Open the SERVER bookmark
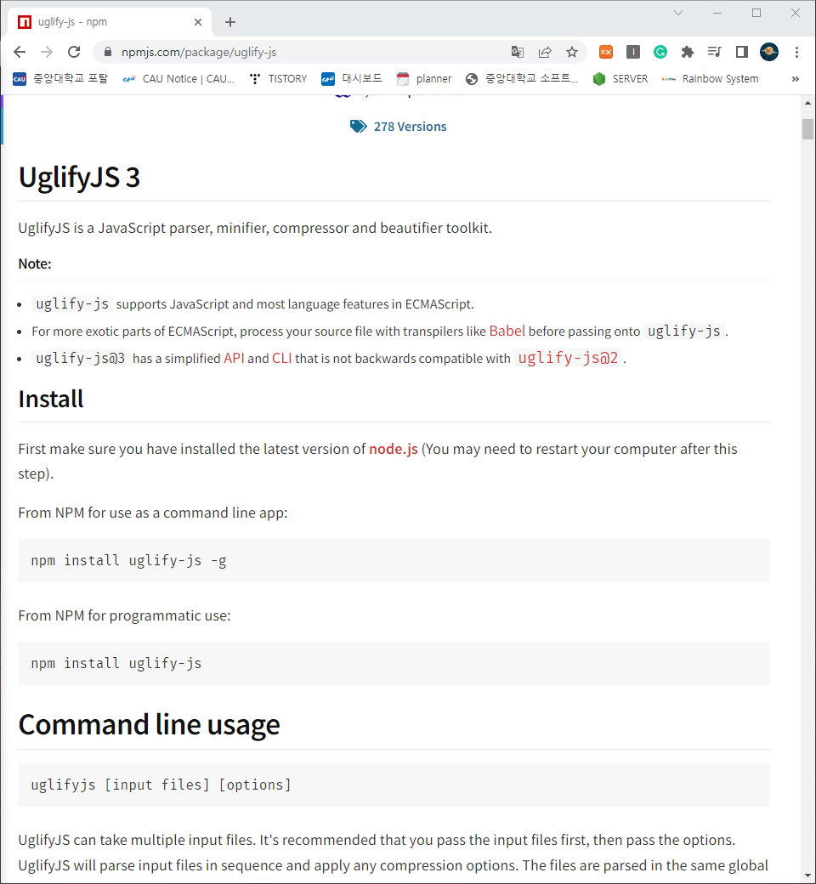This screenshot has height=884, width=816. click(x=620, y=79)
